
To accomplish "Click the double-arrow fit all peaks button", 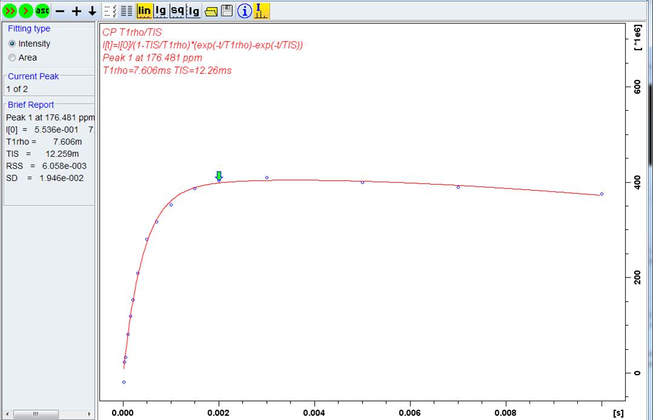I will point(10,10).
